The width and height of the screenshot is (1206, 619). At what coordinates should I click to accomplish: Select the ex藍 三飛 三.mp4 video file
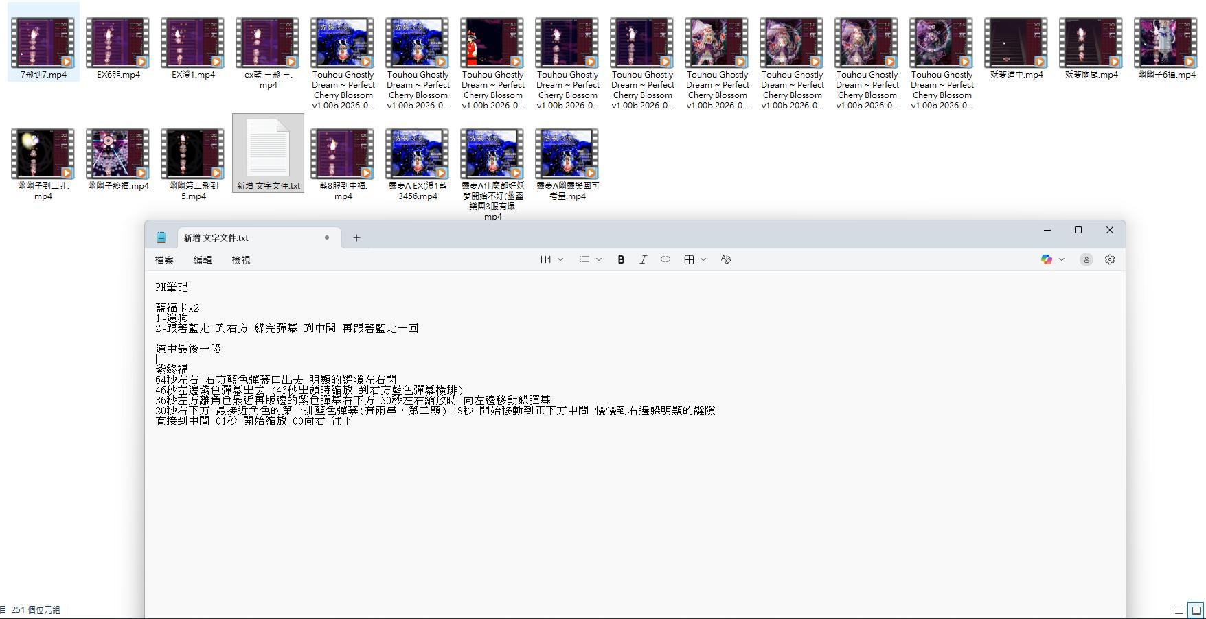tap(268, 54)
